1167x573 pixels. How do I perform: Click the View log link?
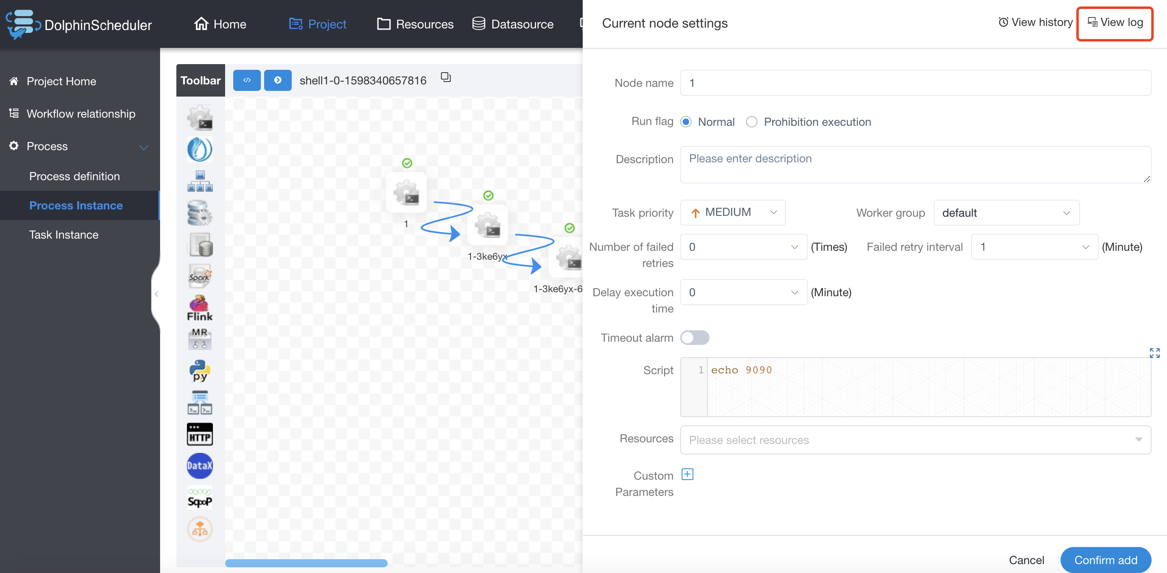click(1115, 23)
